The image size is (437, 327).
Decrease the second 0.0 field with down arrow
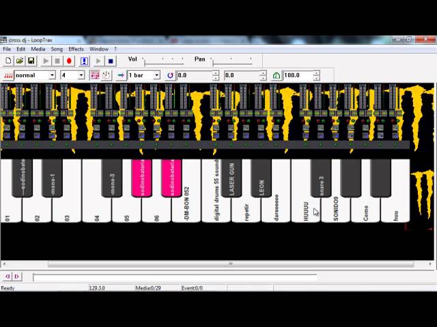point(263,78)
